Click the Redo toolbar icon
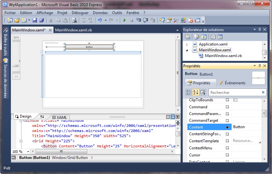272x174 pixels. [111, 20]
